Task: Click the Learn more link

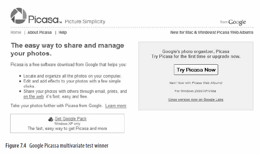Action: pyautogui.click(x=116, y=106)
